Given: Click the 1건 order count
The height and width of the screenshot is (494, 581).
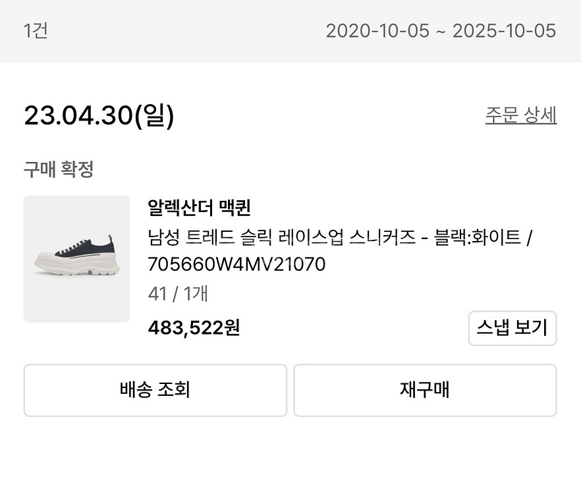Looking at the screenshot, I should (x=36, y=30).
